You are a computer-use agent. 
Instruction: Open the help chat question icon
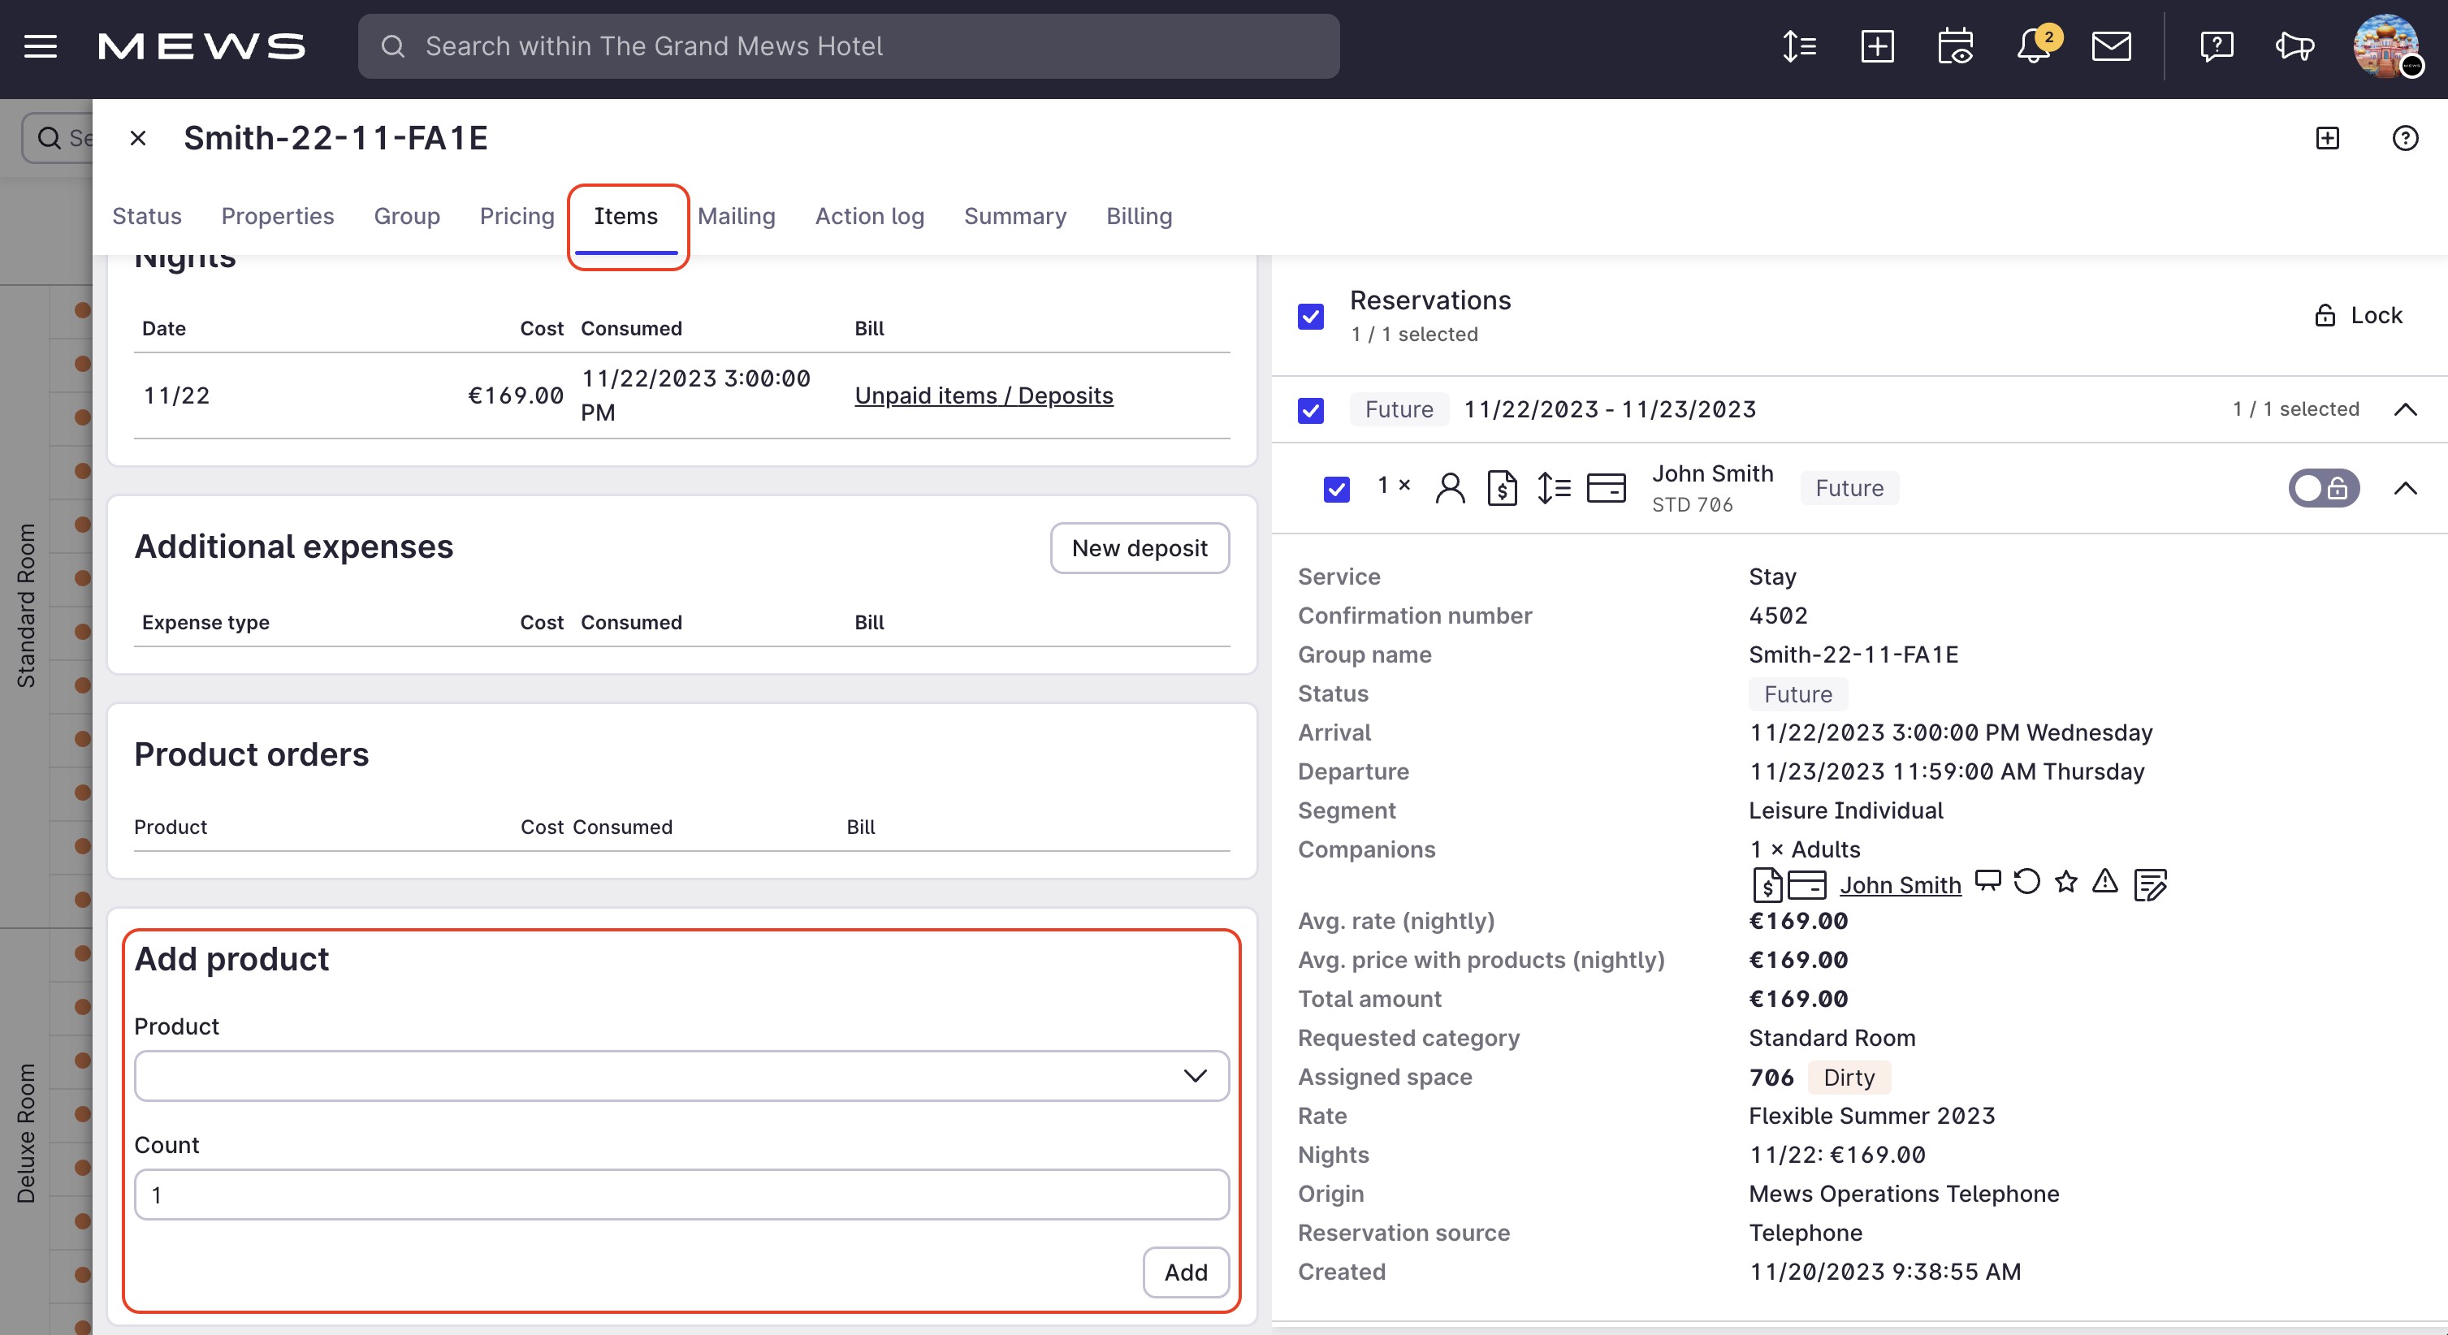pyautogui.click(x=2217, y=45)
